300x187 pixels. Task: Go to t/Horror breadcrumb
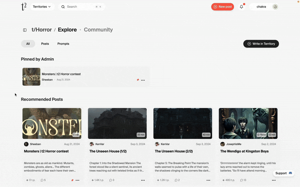coord(42,30)
